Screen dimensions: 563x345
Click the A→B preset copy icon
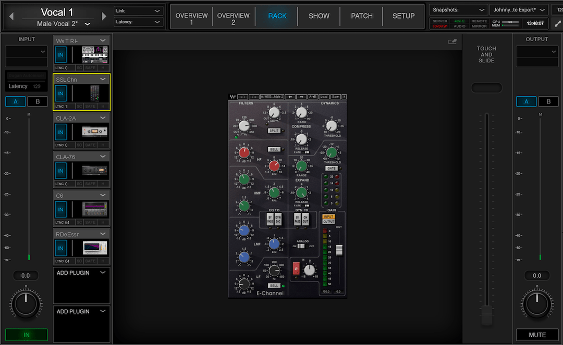tap(313, 97)
